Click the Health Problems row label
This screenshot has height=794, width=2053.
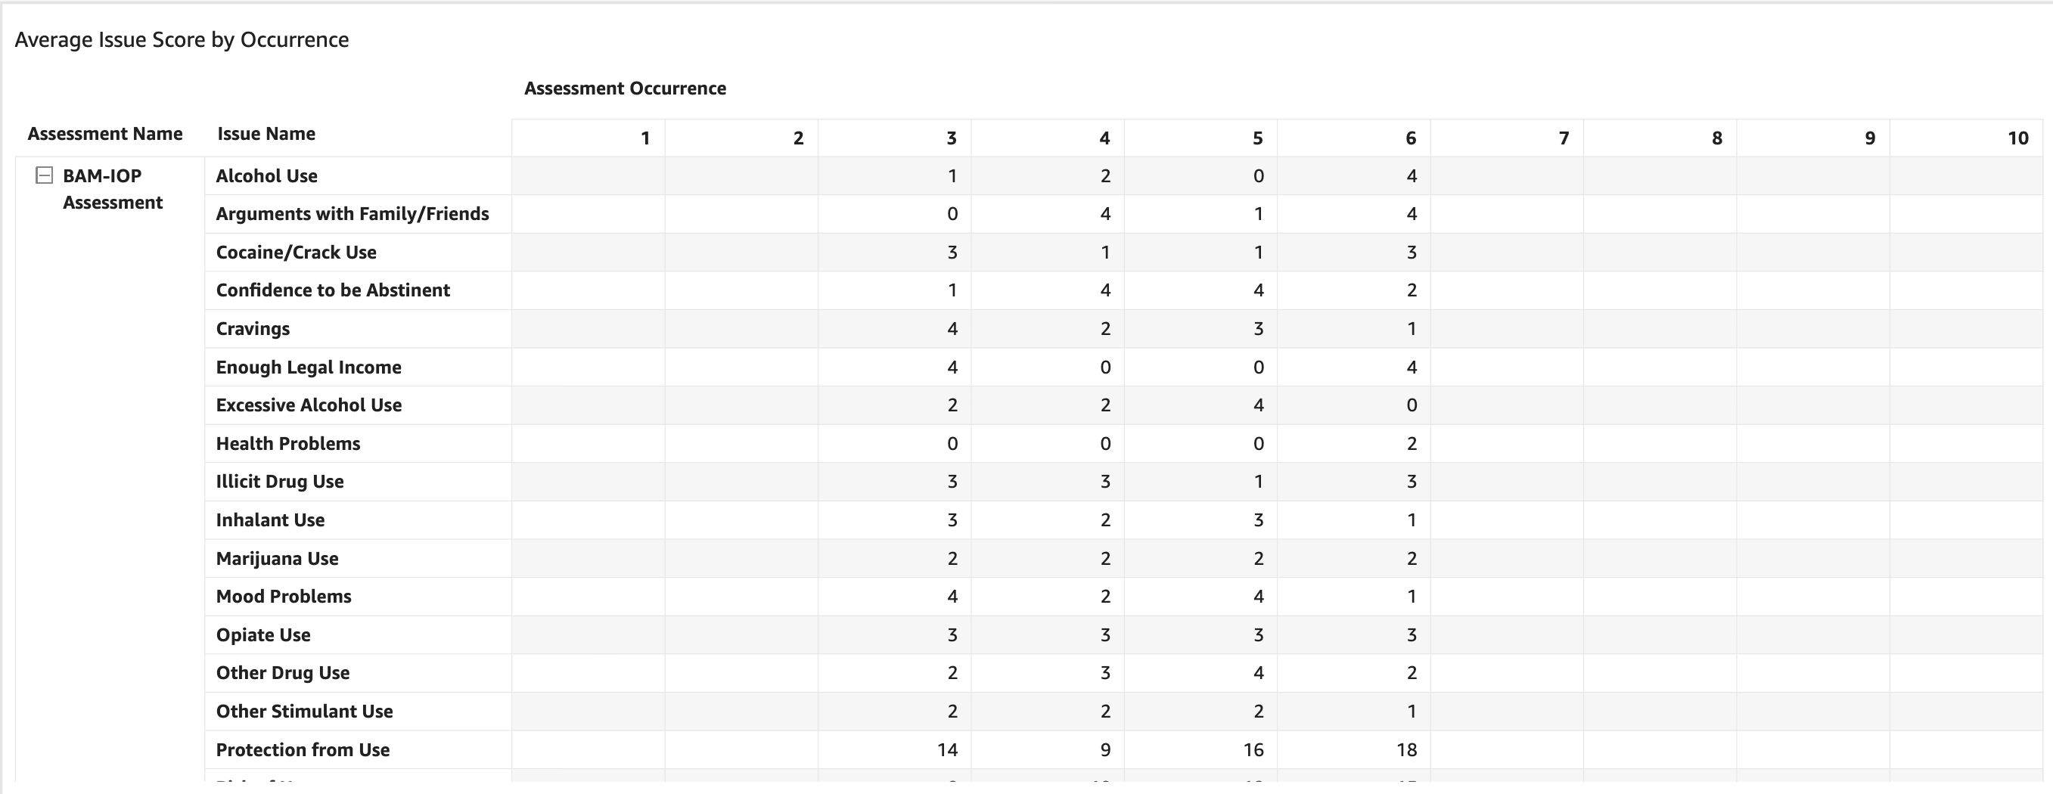pyautogui.click(x=287, y=444)
